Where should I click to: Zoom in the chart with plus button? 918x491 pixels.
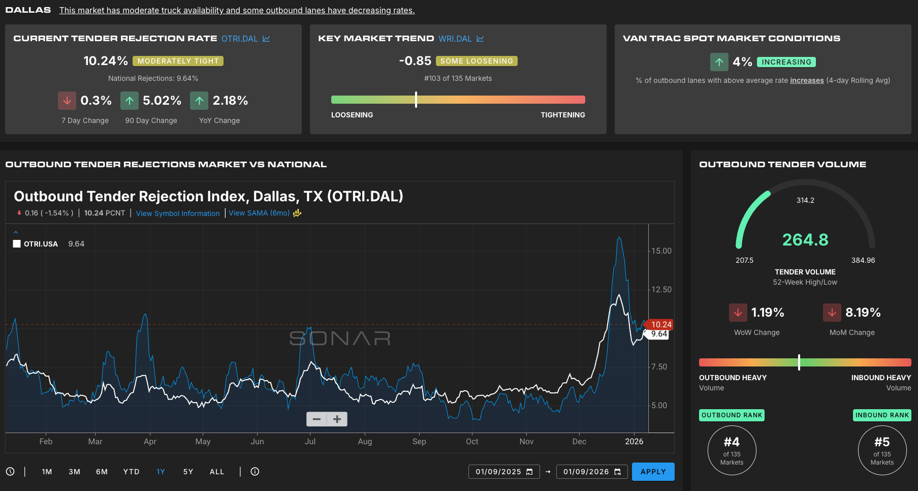pyautogui.click(x=337, y=419)
